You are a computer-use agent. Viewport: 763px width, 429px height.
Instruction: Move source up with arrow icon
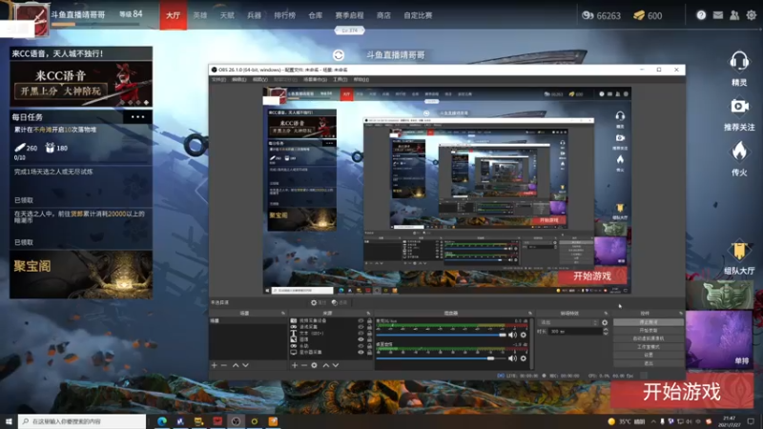[x=326, y=365]
